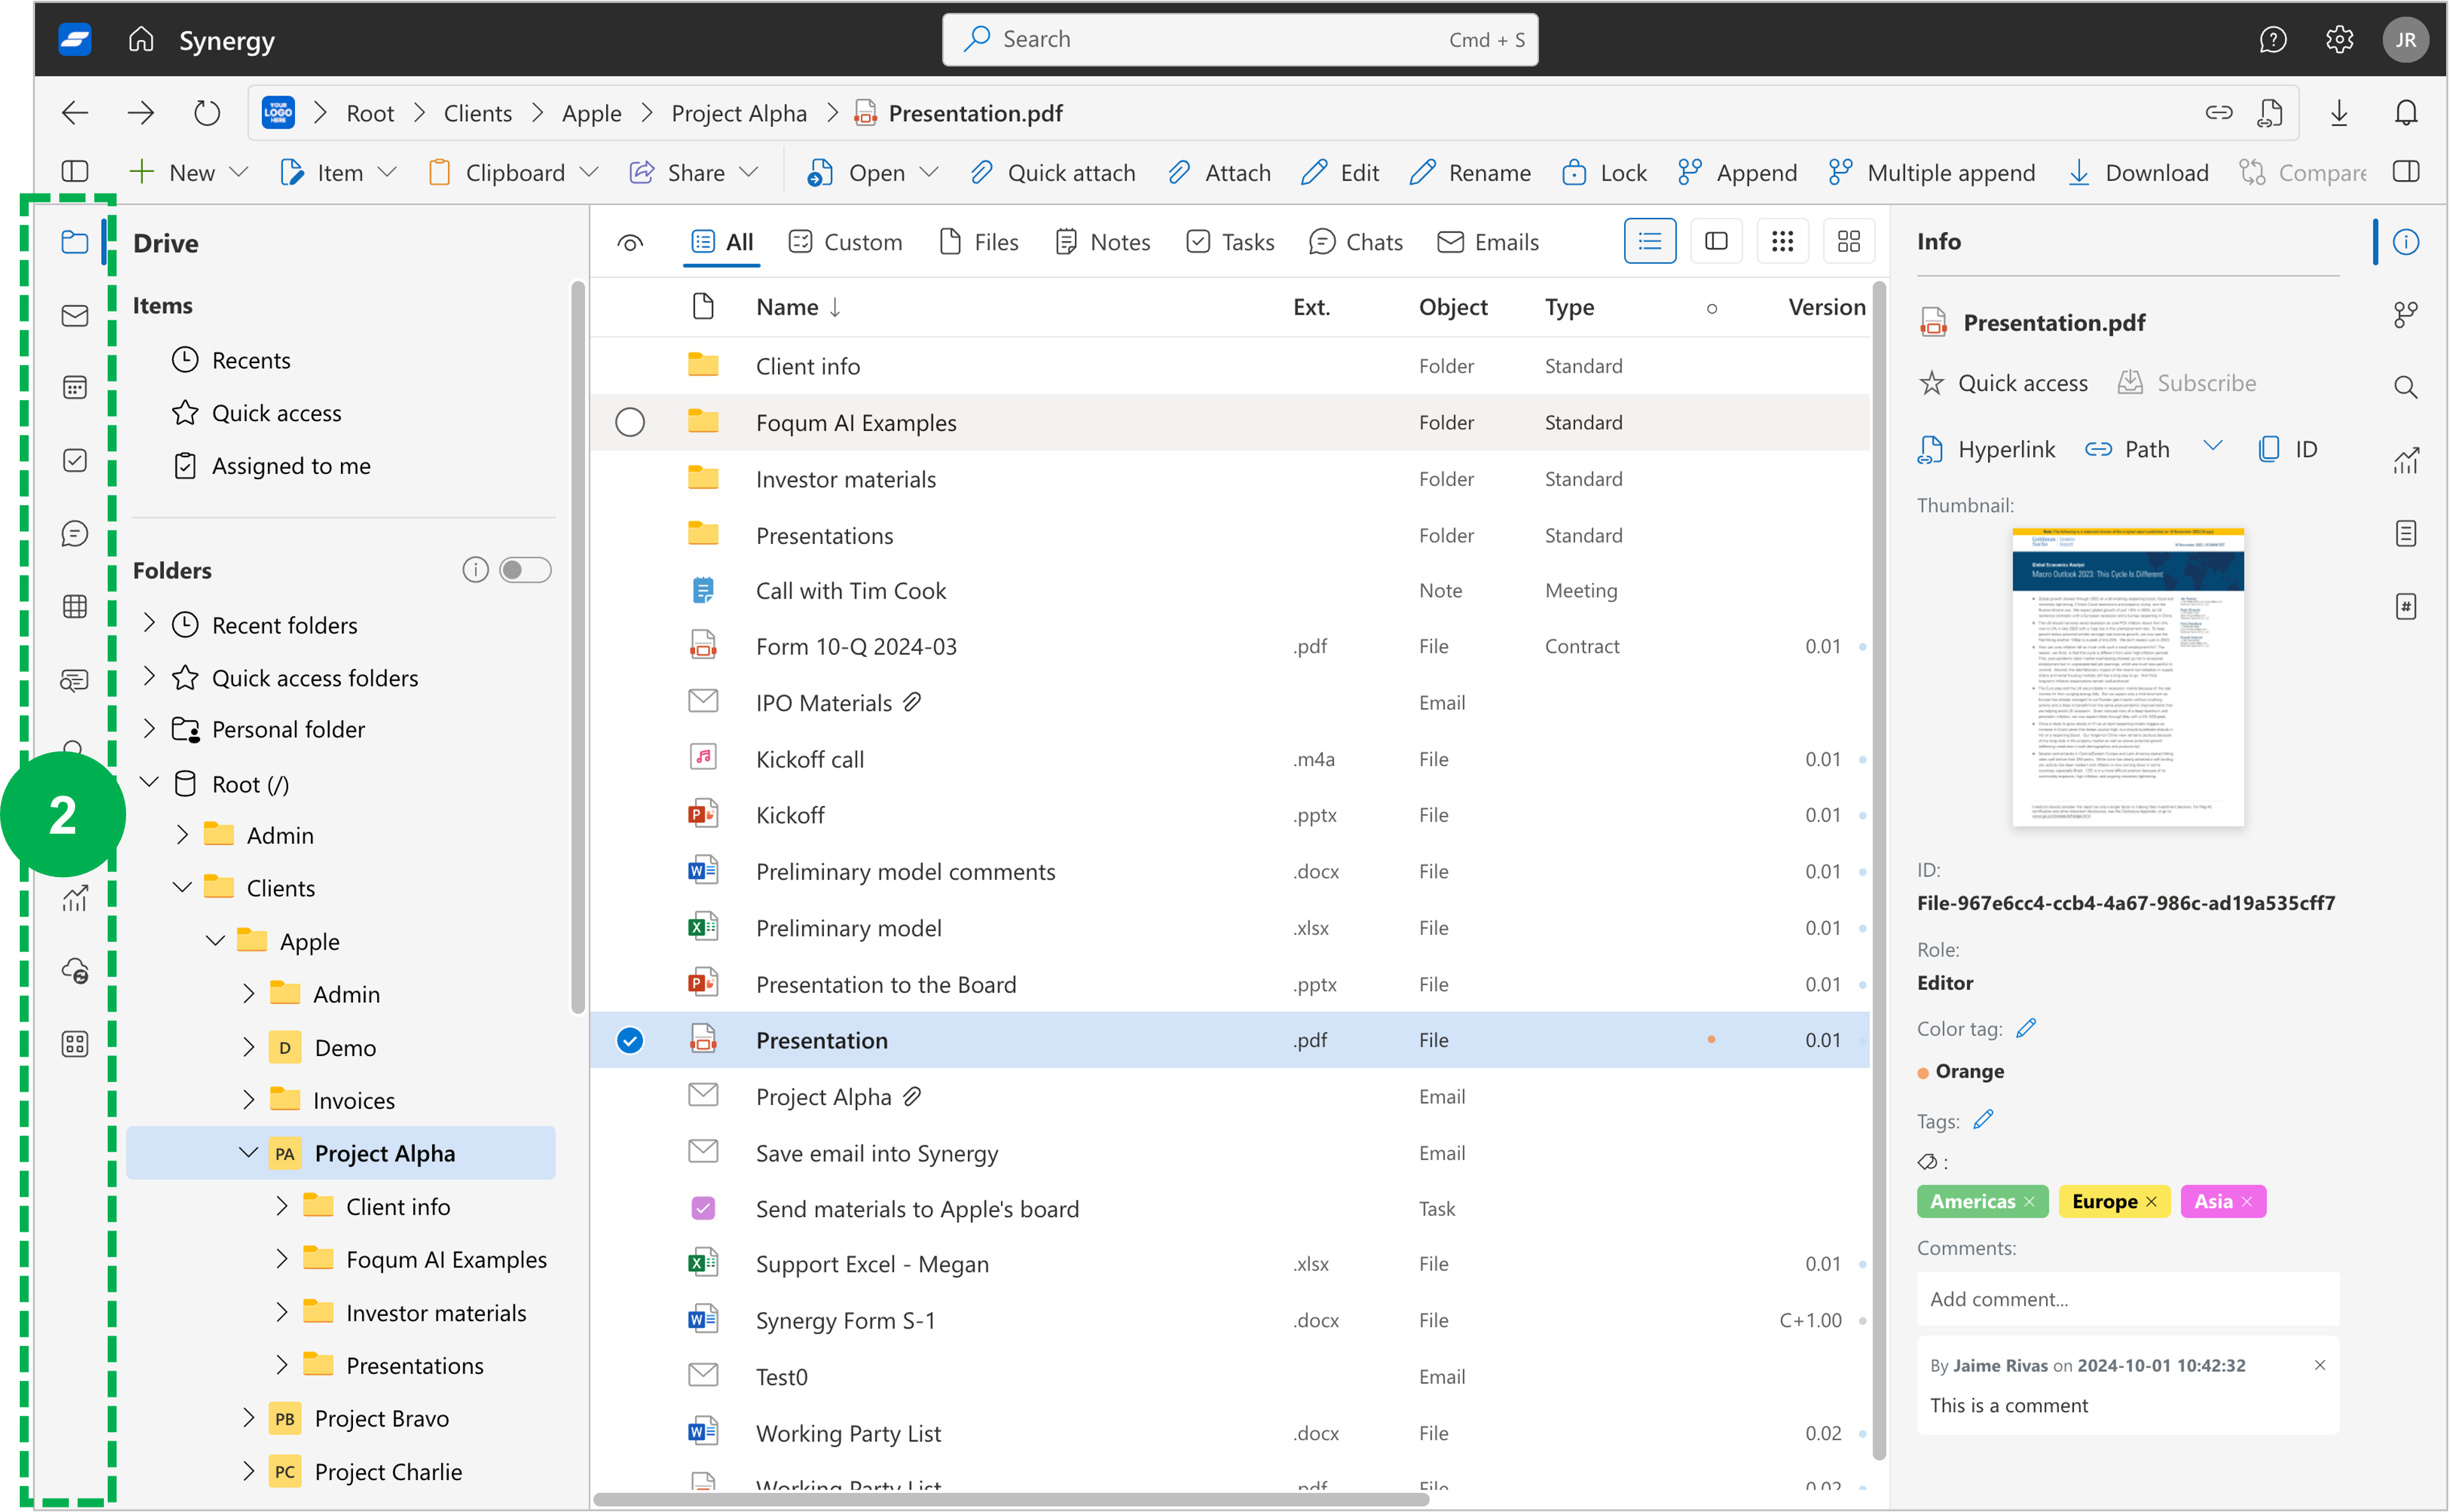2450x1512 pixels.
Task: Open settings gear in top bar
Action: coord(2339,40)
